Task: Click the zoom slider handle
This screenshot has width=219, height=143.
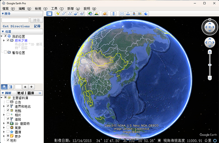Action: click(210, 65)
